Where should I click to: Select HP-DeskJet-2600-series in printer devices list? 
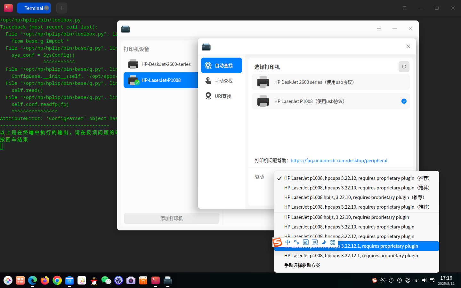(x=161, y=64)
